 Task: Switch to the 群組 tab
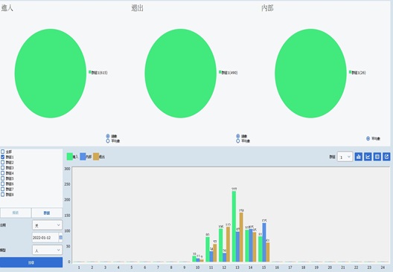point(47,213)
